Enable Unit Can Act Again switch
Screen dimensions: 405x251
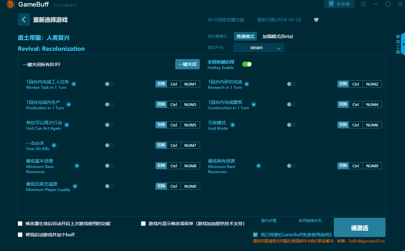coord(109,125)
